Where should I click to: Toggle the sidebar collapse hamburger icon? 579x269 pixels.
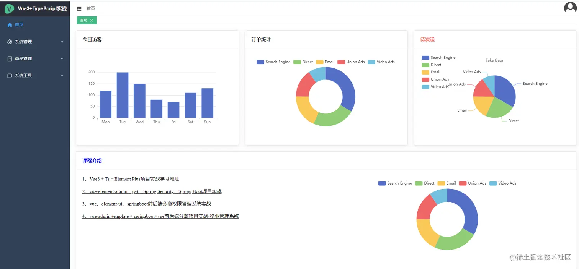click(79, 8)
